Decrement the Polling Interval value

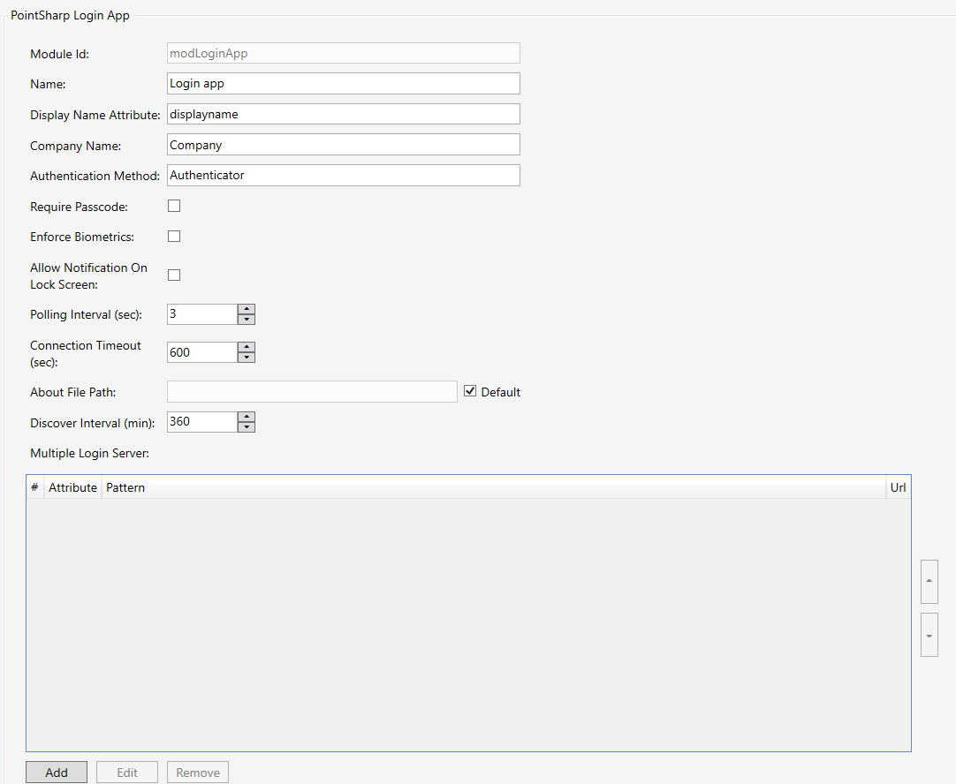(247, 319)
